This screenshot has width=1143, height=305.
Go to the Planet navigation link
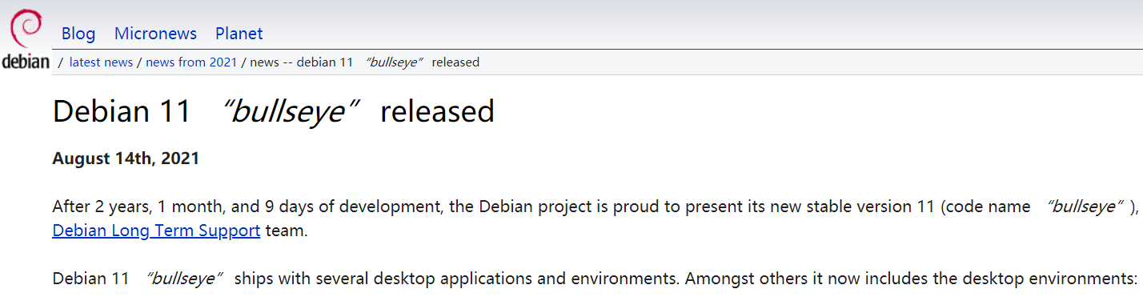[239, 34]
